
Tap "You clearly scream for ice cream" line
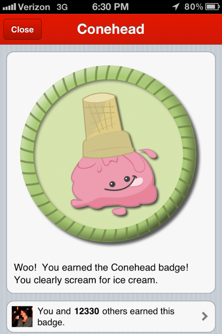(86, 280)
